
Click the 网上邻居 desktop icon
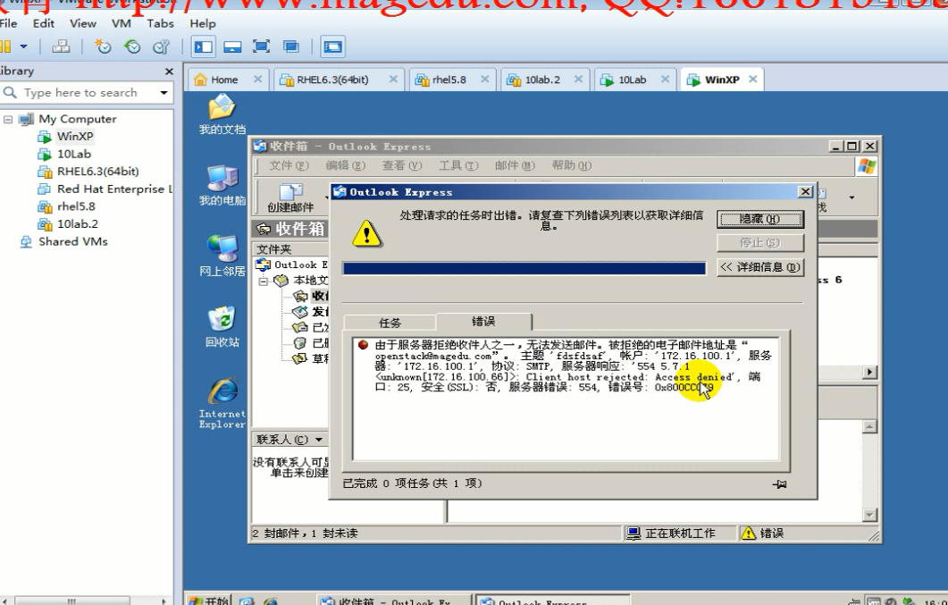click(x=222, y=256)
